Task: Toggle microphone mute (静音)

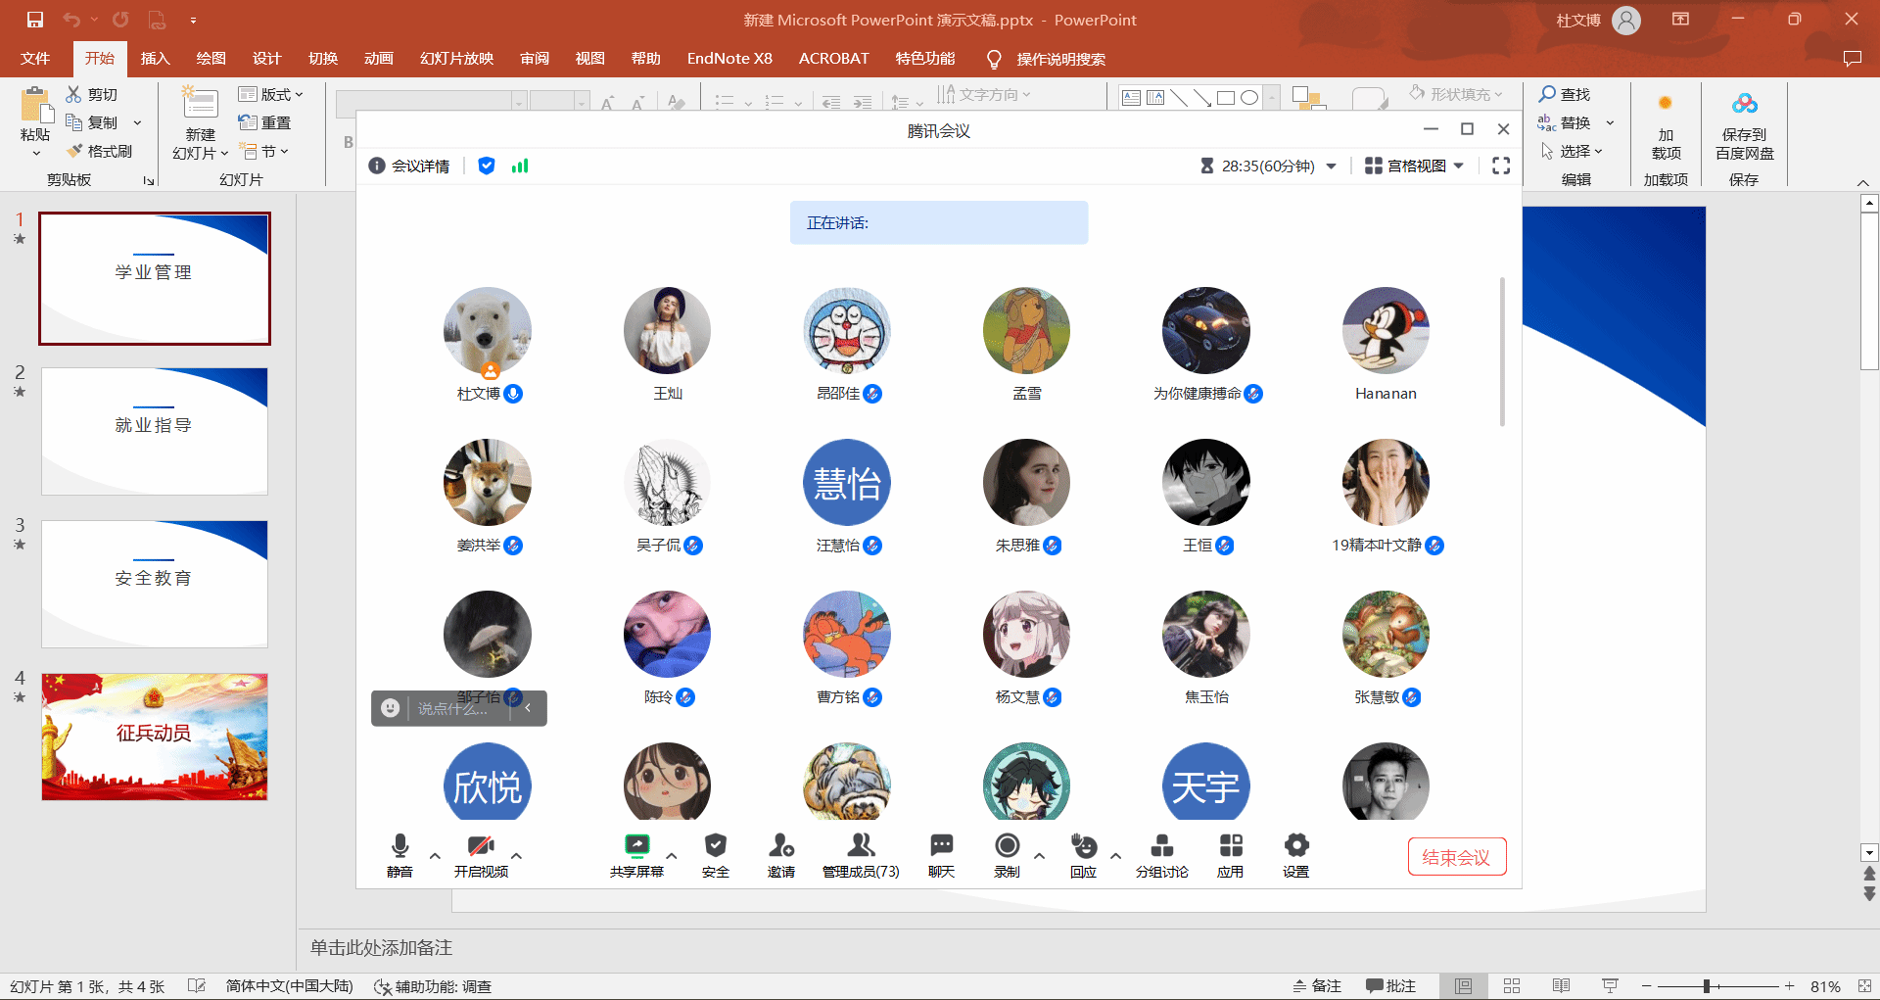Action: [399, 846]
